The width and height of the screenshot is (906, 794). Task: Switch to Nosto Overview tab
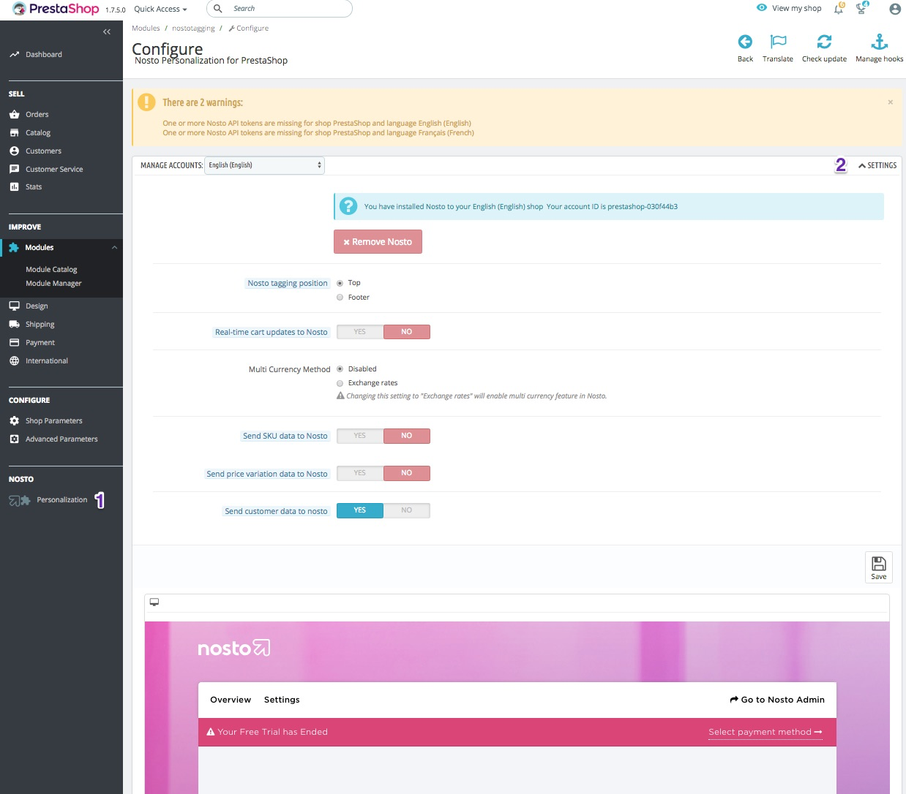(x=231, y=700)
